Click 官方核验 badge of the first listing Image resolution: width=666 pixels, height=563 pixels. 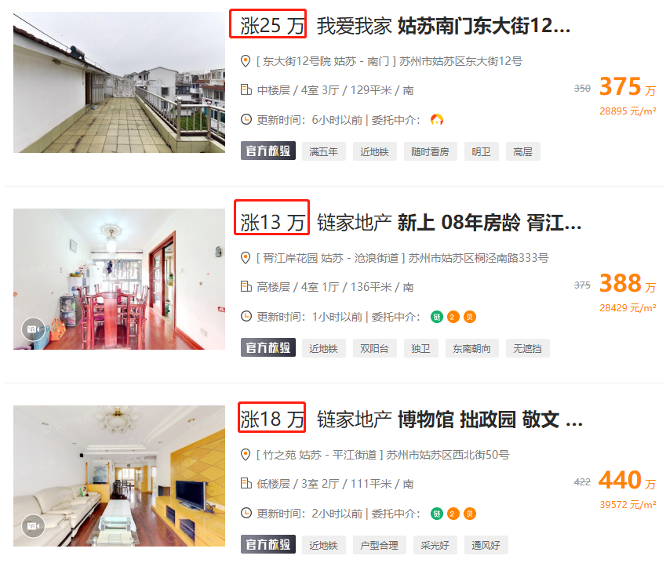268,151
